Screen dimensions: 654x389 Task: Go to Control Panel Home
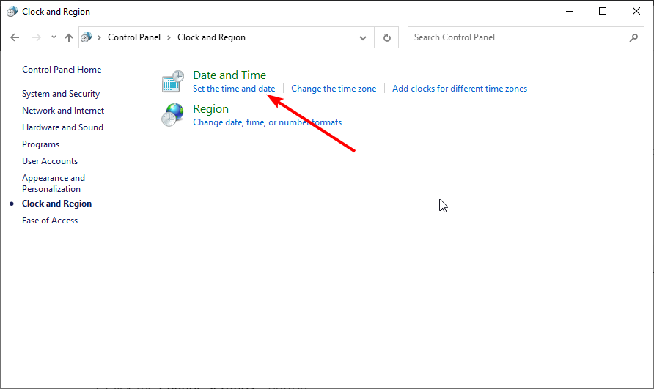(x=62, y=70)
